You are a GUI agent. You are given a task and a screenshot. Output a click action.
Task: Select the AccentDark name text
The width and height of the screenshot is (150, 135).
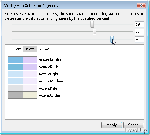48,67
